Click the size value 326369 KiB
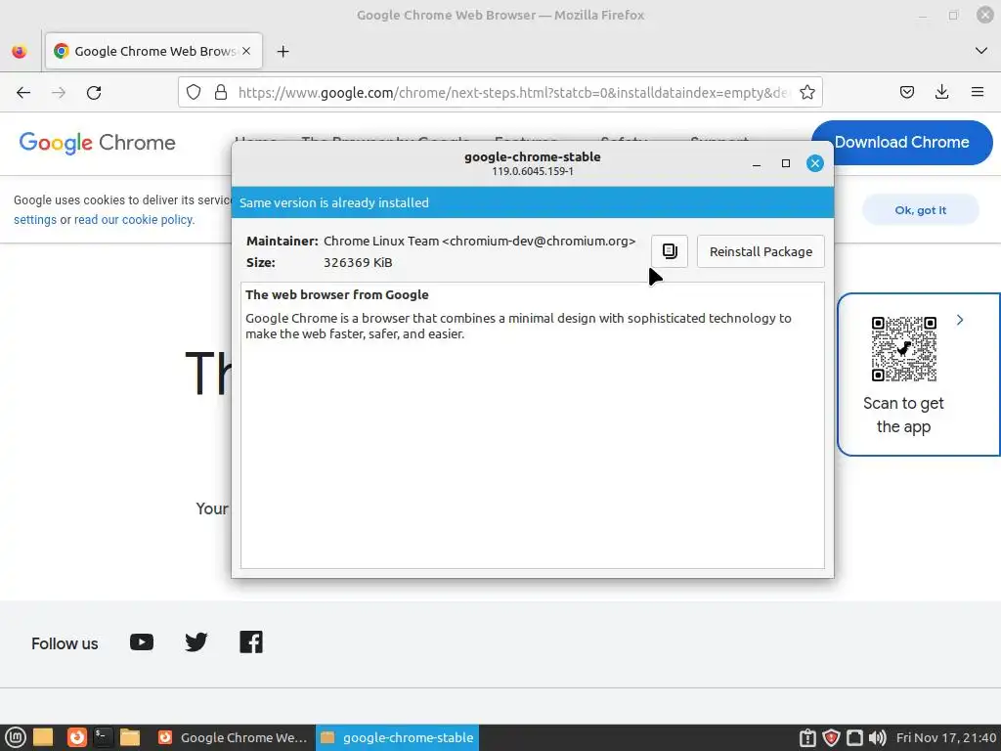The height and width of the screenshot is (751, 1001). (358, 262)
